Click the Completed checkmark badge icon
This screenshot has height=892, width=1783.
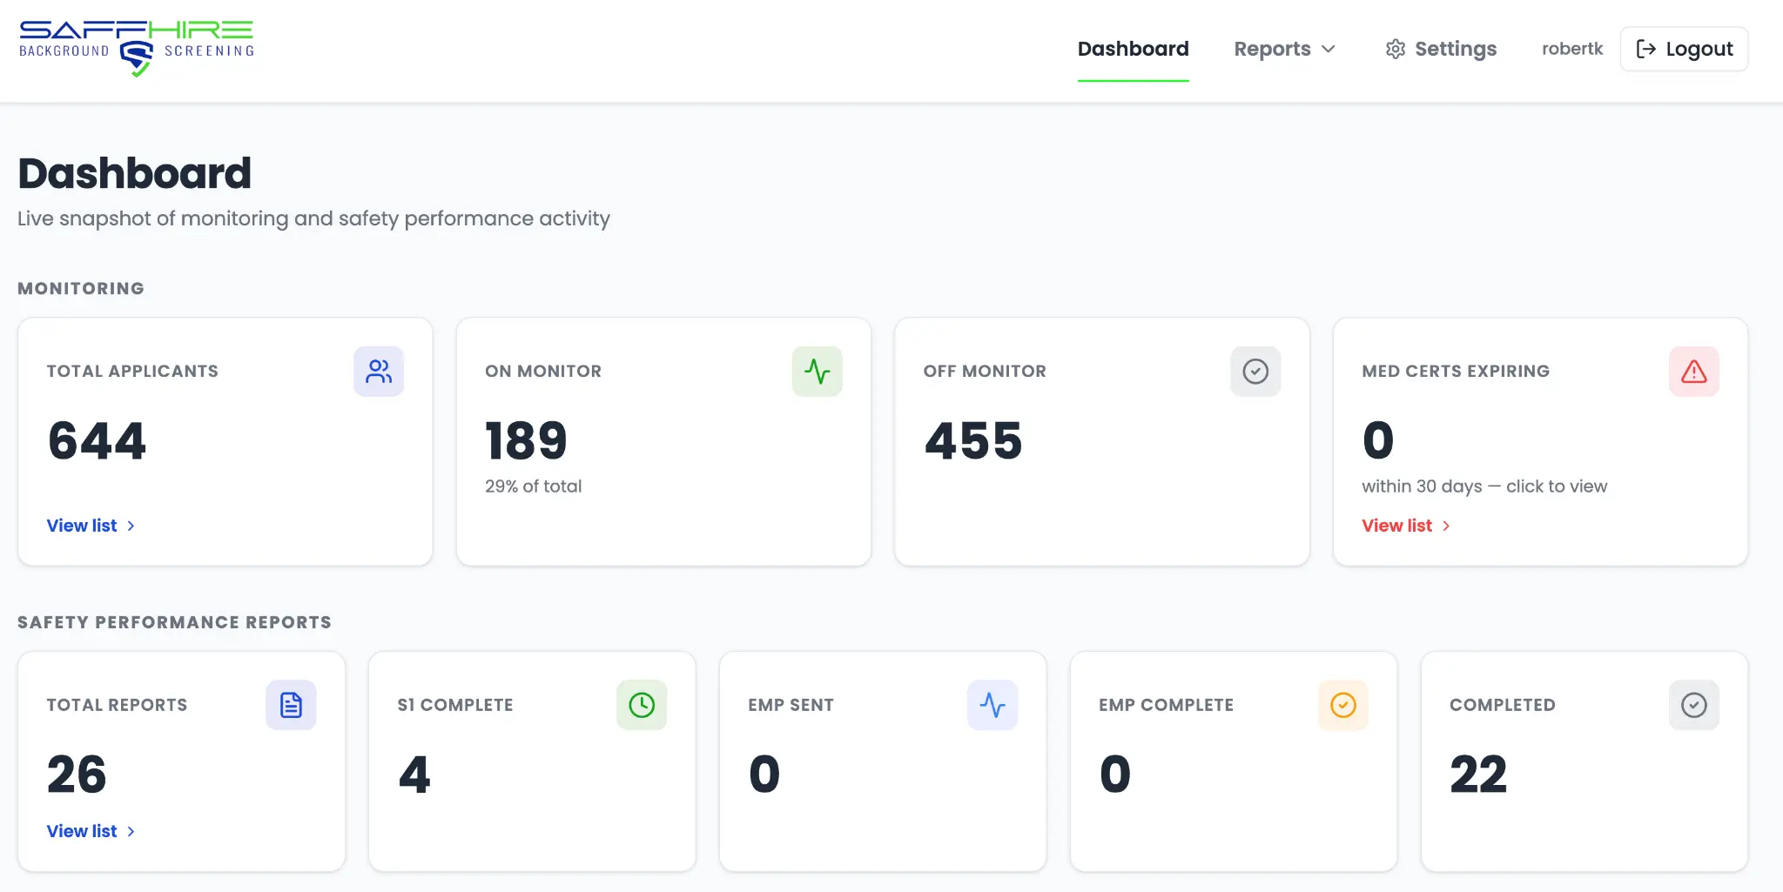[1693, 705]
